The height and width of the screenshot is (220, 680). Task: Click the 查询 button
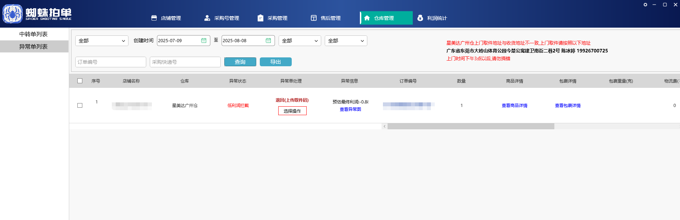(240, 62)
